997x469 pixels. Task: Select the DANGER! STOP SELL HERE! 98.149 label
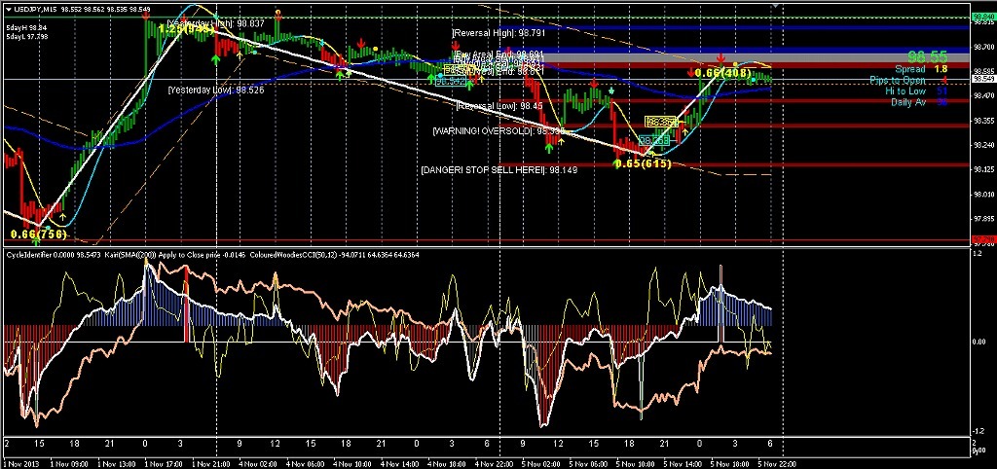(499, 170)
